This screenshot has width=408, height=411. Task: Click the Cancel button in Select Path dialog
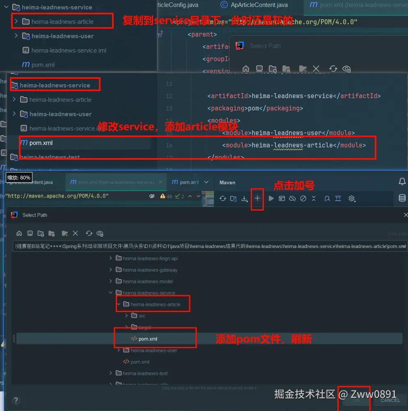pos(390,400)
